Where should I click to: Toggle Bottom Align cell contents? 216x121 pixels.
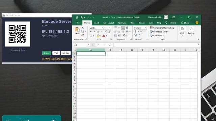coord(123,28)
